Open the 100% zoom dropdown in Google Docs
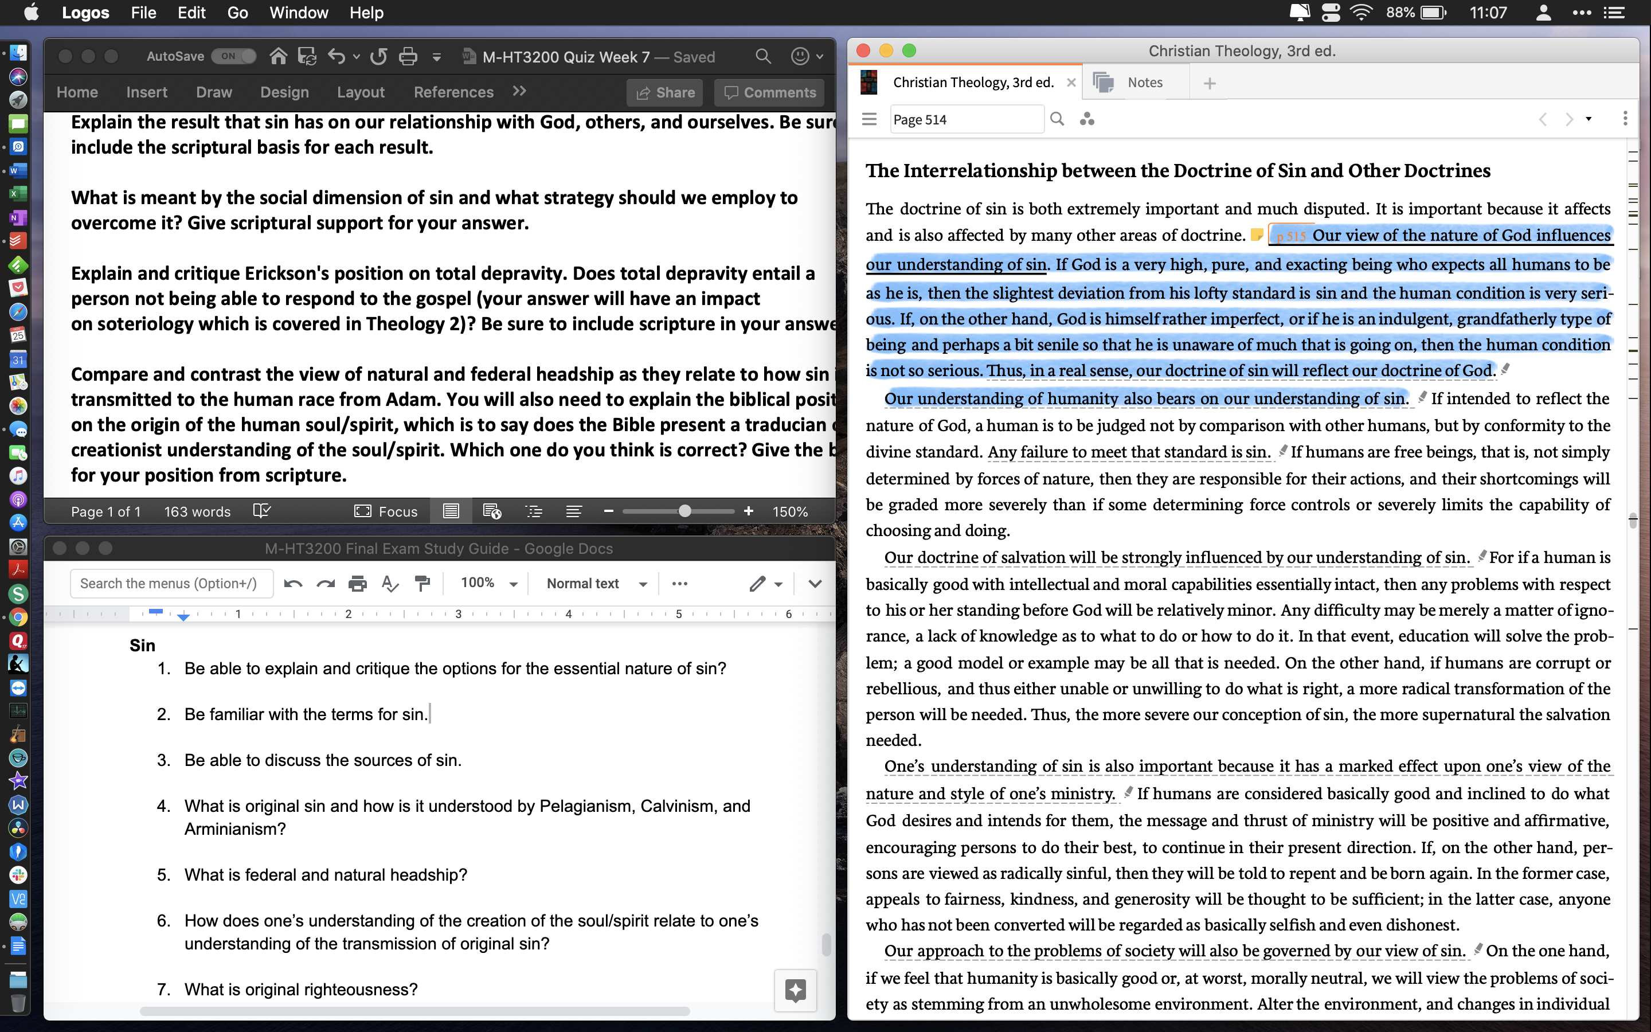Viewport: 1651px width, 1032px height. [488, 584]
